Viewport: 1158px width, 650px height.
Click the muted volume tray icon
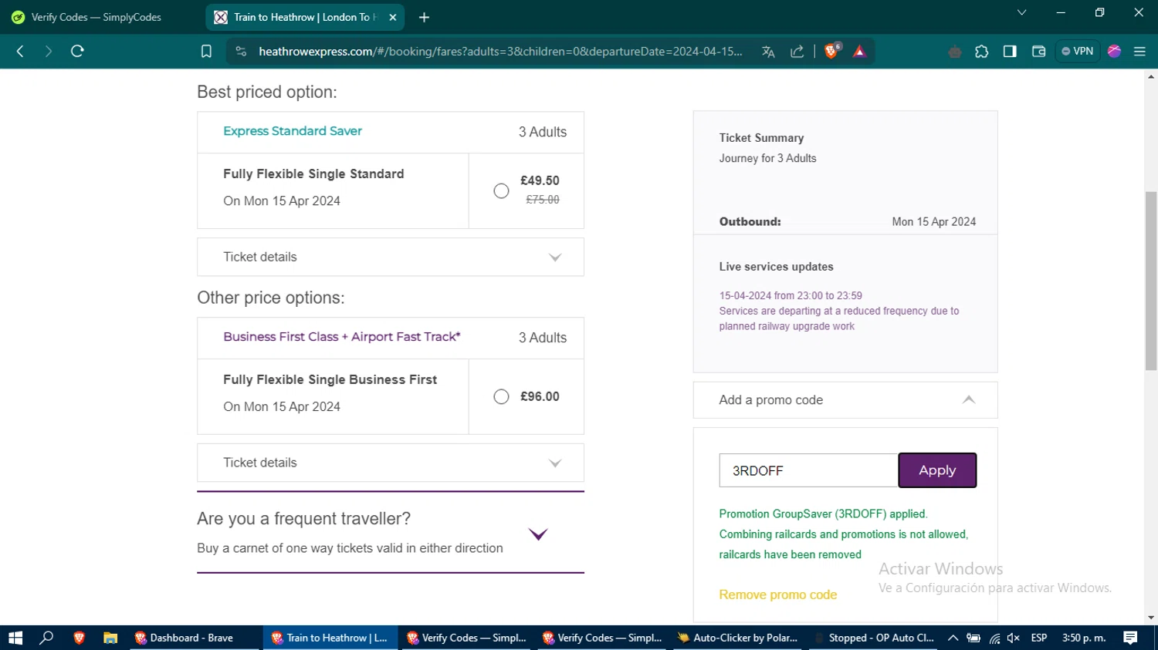coord(1014,638)
